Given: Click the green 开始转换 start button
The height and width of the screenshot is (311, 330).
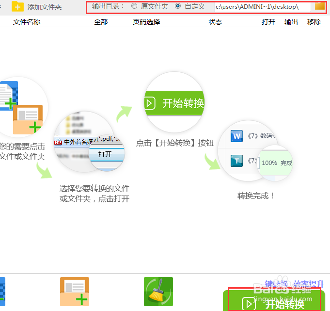Looking at the screenshot, I should pos(274,301).
